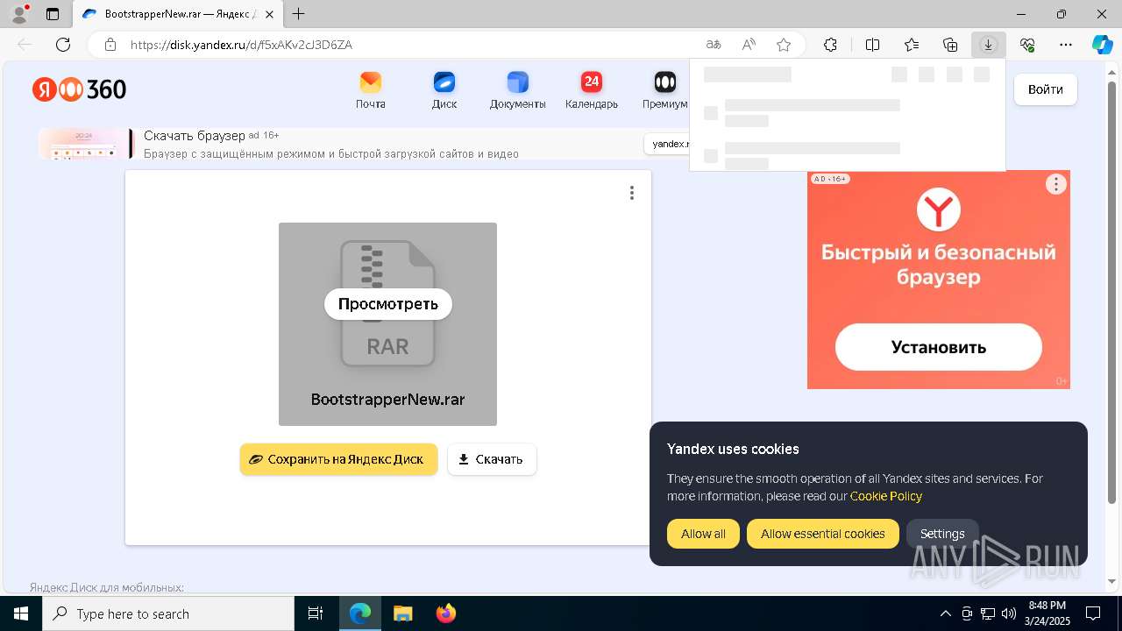This screenshot has width=1122, height=631.
Task: Click the RAR file thumbnail preview
Action: pyautogui.click(x=387, y=324)
